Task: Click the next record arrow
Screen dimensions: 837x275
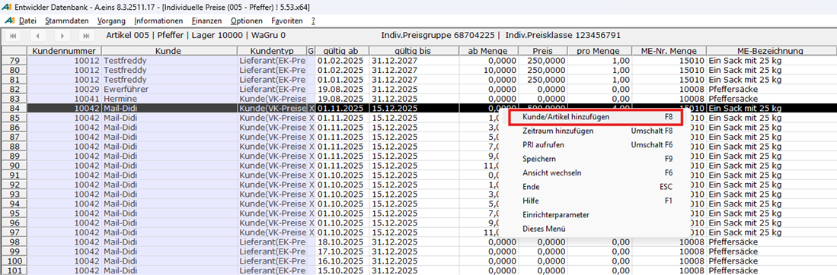Action: coord(62,36)
